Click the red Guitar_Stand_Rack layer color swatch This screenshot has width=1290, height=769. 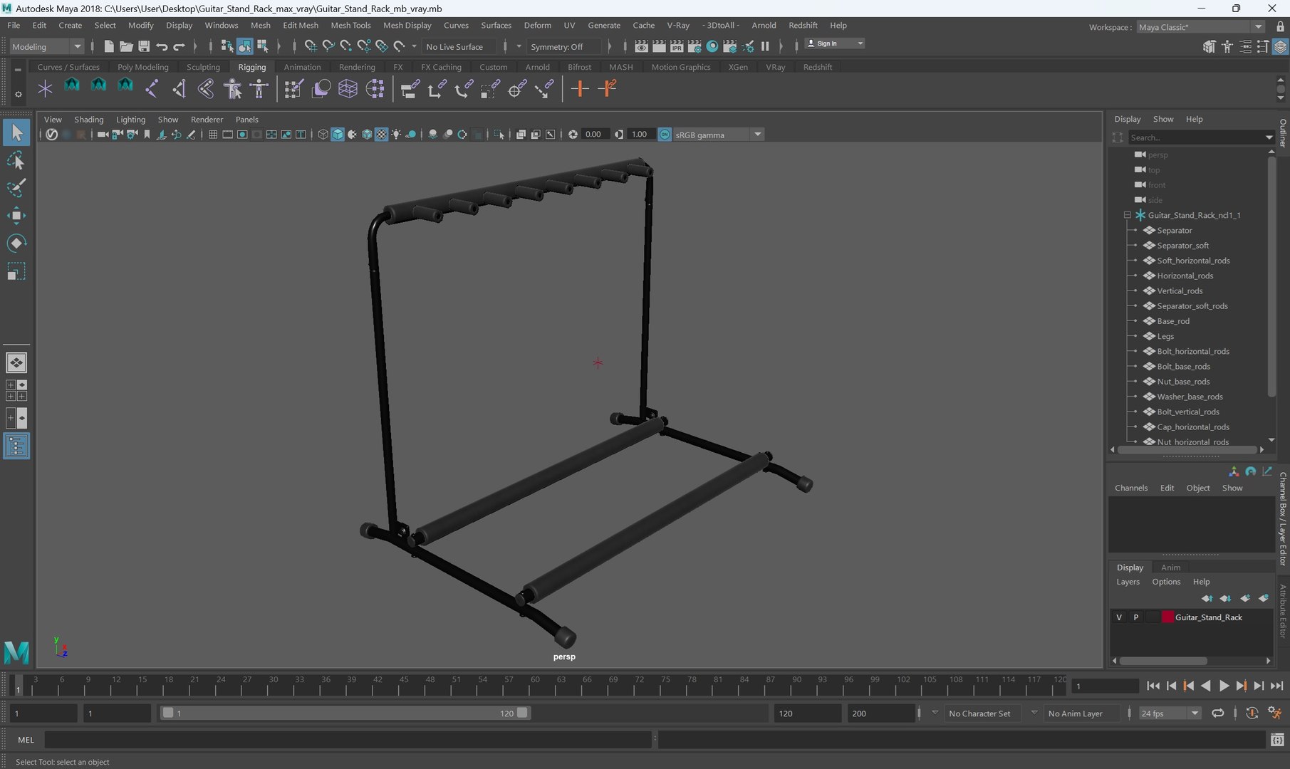tap(1167, 617)
